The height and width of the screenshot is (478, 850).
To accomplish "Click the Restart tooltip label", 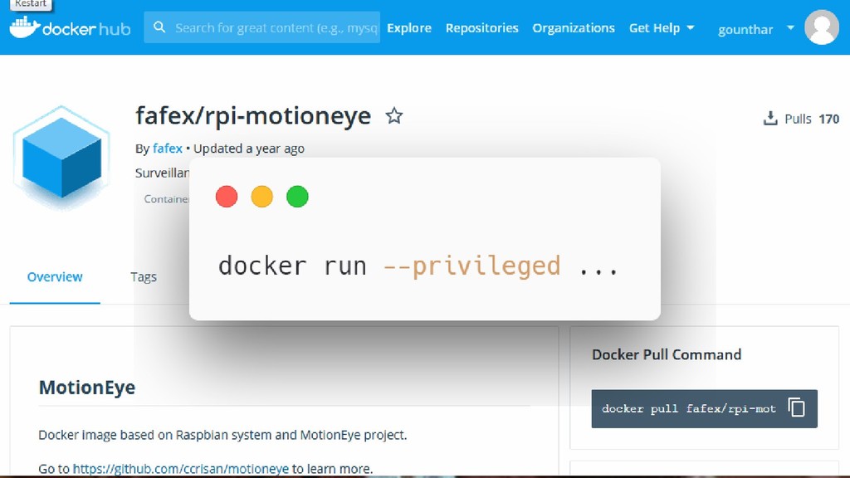I will coord(31,4).
